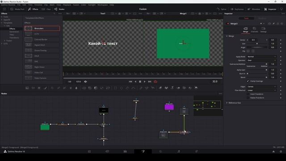Image resolution: width=286 pixels, height=161 pixels.
Task: Expand the Reference Size section
Action: point(227,103)
